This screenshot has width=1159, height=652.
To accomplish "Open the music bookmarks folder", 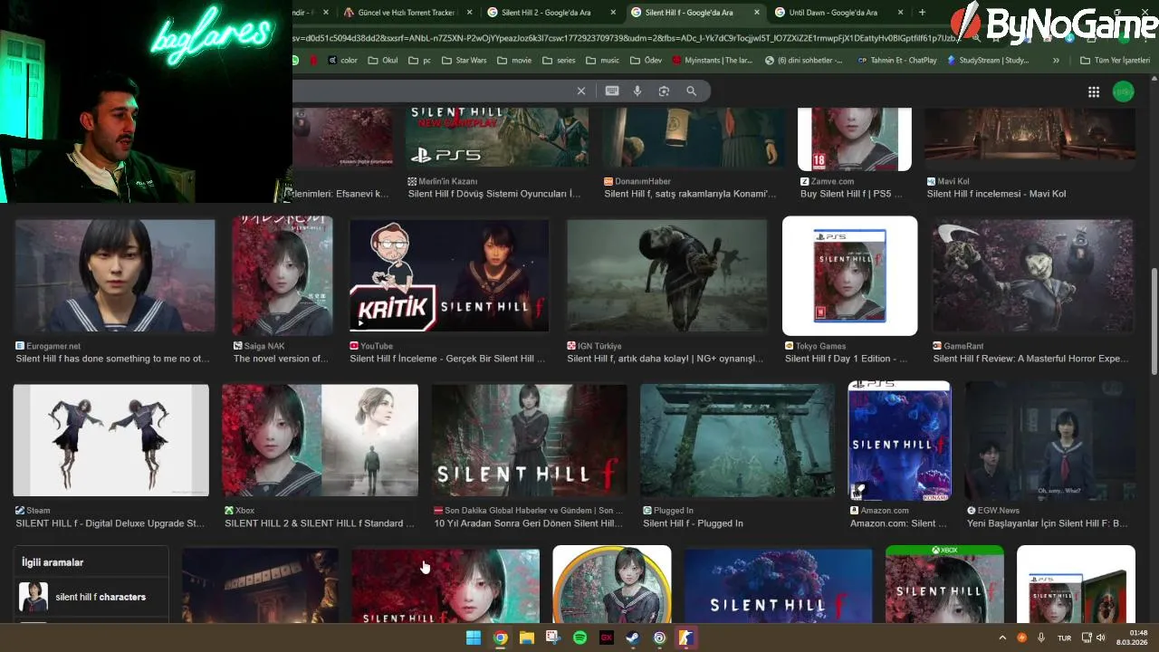I will click(603, 61).
